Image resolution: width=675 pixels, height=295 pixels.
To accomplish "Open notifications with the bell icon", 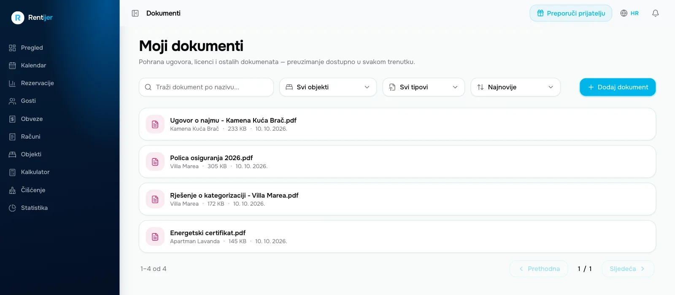I will (x=655, y=13).
